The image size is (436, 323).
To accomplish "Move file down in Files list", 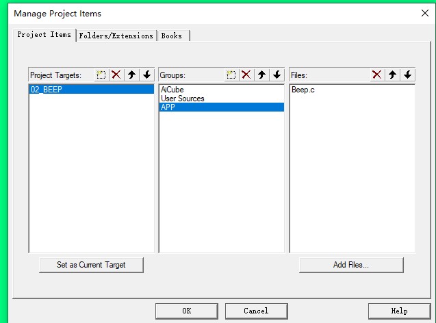I will coord(407,75).
